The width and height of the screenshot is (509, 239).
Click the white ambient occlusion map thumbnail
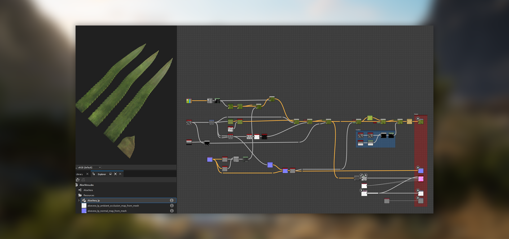pyautogui.click(x=84, y=206)
